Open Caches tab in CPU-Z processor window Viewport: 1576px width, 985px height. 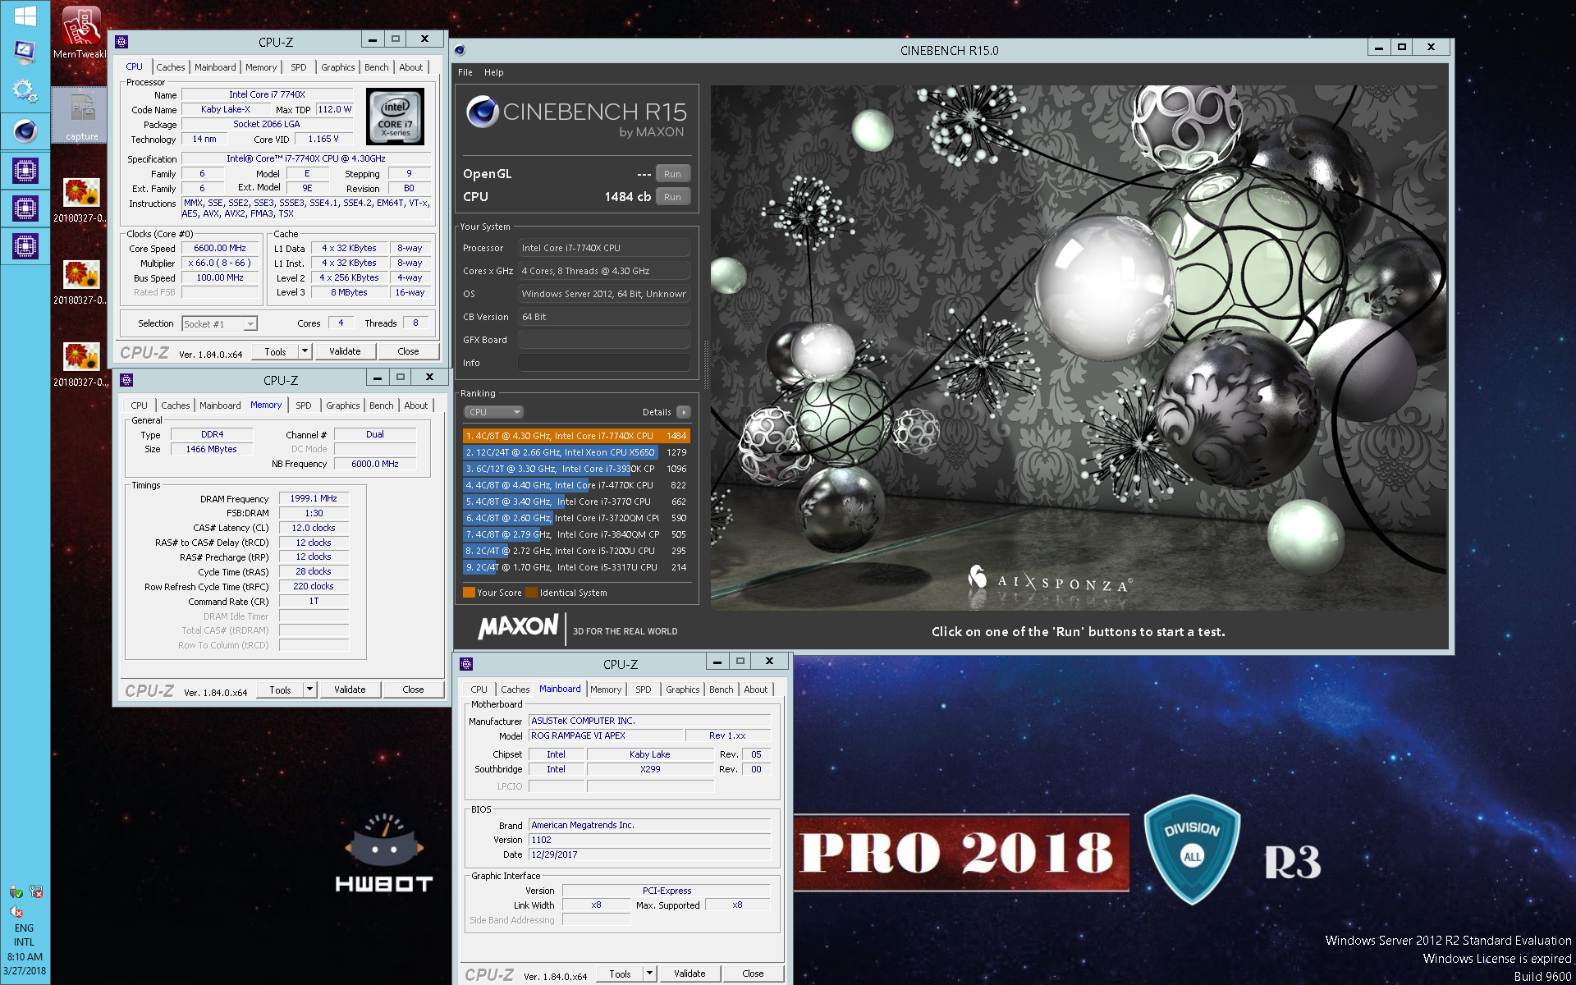click(171, 67)
